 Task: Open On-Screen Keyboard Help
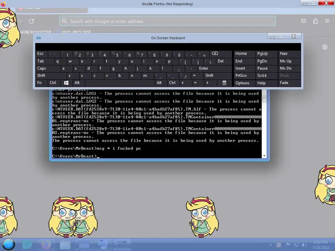[x=266, y=83]
